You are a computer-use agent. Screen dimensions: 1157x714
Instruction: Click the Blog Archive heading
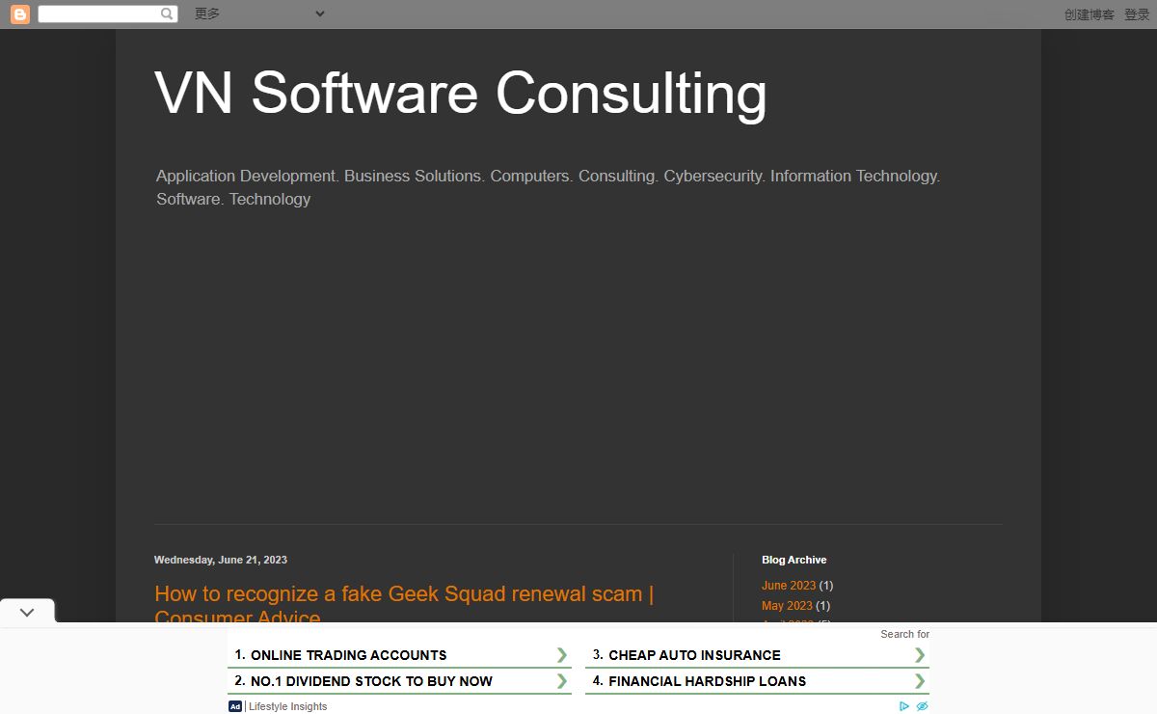[x=794, y=560]
